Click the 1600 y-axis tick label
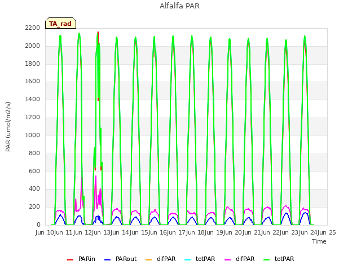361x270 pixels. (33, 81)
